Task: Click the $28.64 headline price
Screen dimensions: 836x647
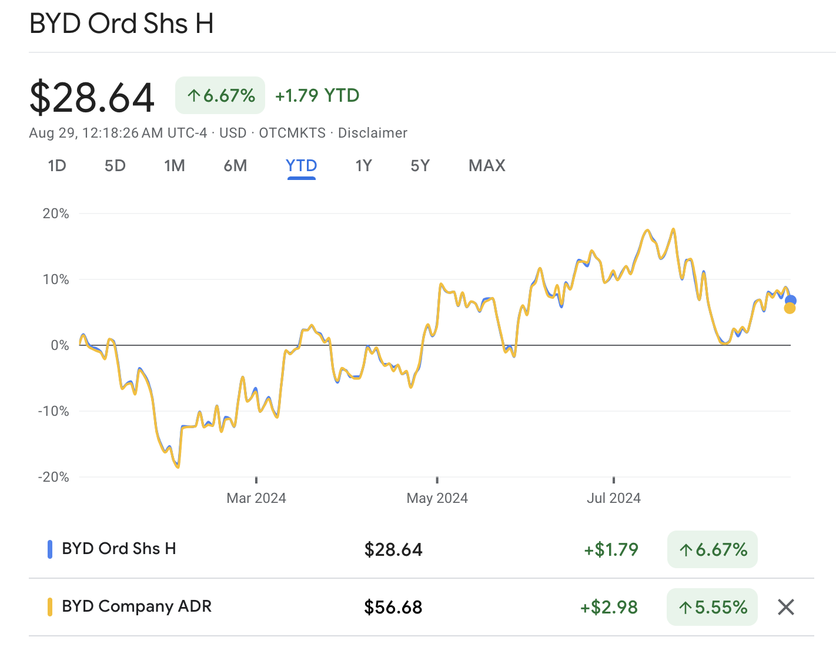Action: 92,97
